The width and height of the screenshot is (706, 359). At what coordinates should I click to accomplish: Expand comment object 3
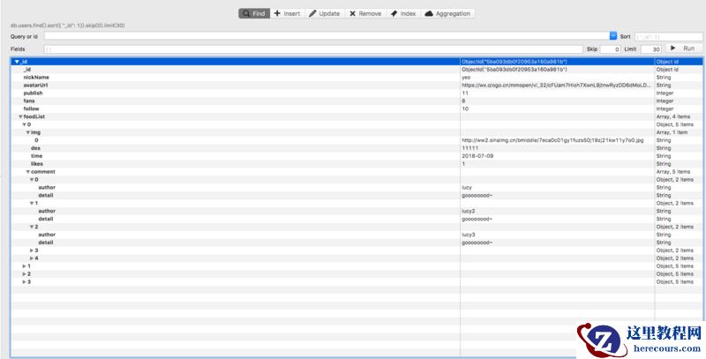[32, 251]
